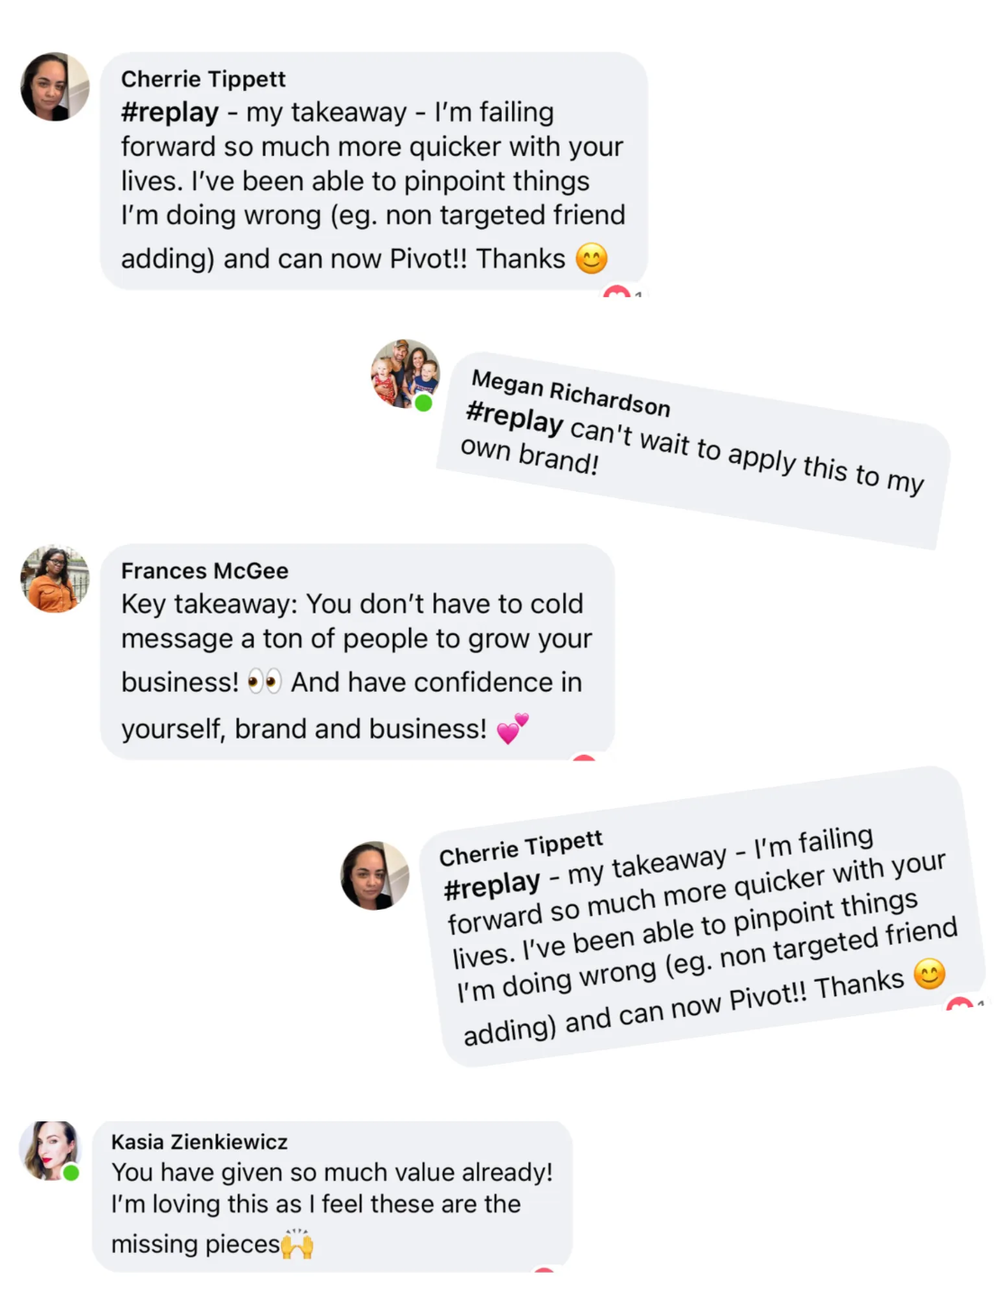Open Cherrie Tippett's avatar beside the tilted comment
The height and width of the screenshot is (1297, 1002).
pos(374,875)
